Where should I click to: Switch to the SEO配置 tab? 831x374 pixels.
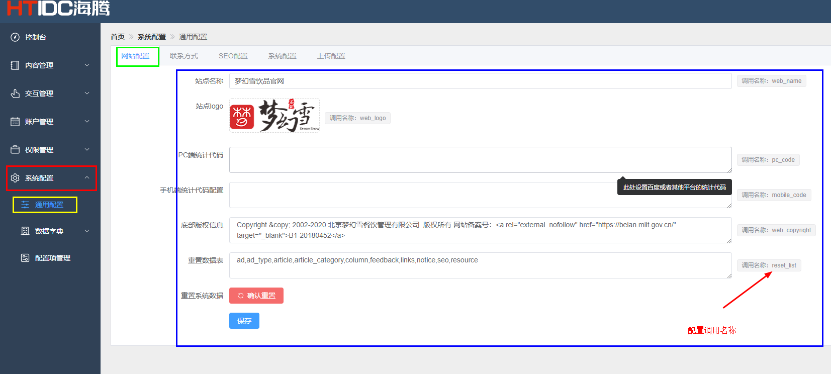(x=233, y=56)
